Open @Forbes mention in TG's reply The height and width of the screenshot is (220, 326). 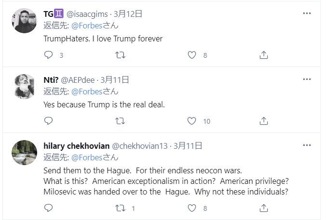87,26
